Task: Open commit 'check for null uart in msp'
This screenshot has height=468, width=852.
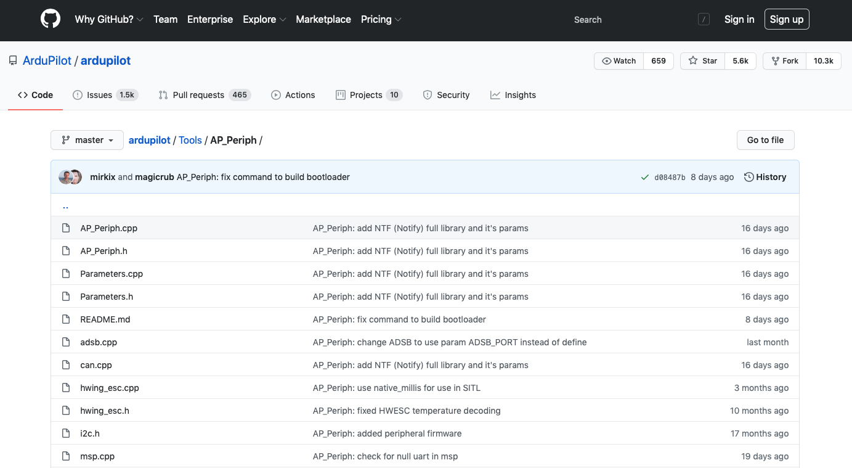Action: 386,456
